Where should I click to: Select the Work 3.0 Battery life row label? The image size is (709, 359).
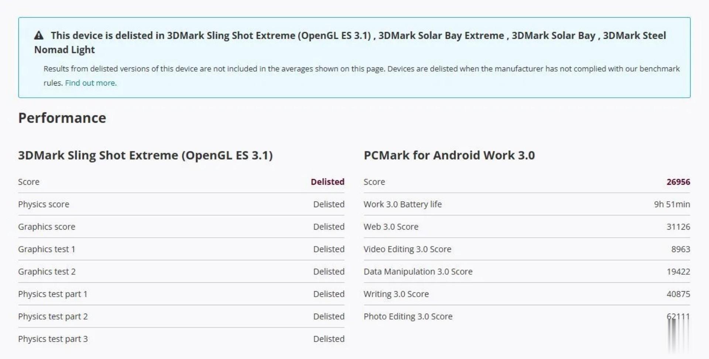[403, 204]
